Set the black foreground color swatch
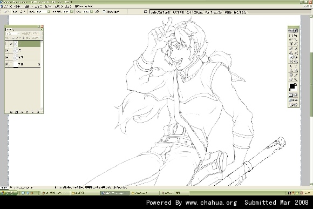The image size is (313, 209). click(x=292, y=86)
